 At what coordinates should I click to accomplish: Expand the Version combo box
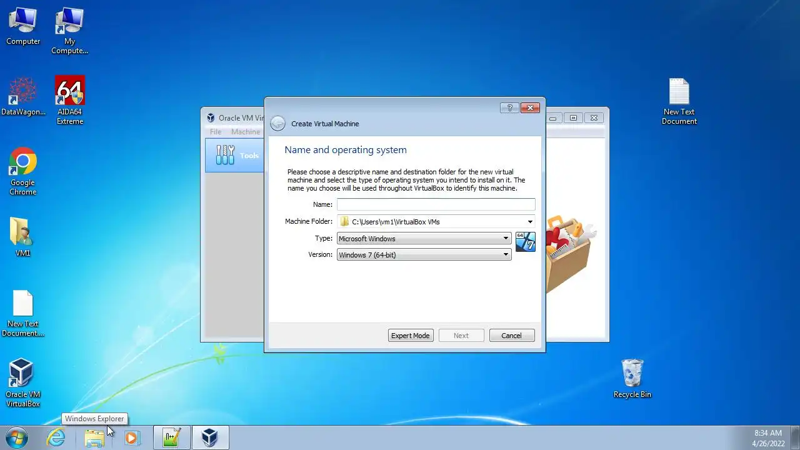point(424,255)
